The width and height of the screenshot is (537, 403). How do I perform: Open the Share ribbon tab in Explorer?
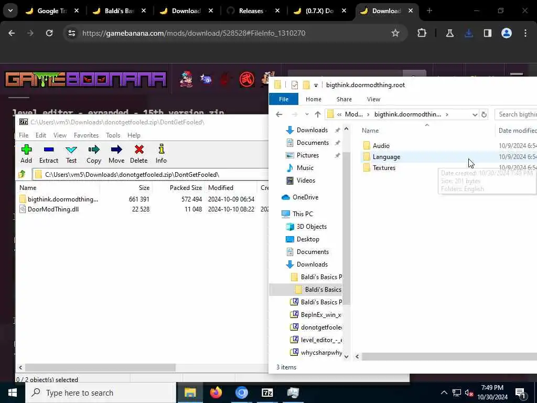click(x=344, y=99)
